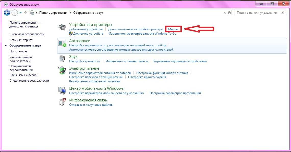Click the Sound (Звук) speaker icon
This screenshot has height=152, width=291.
coord(62,59)
